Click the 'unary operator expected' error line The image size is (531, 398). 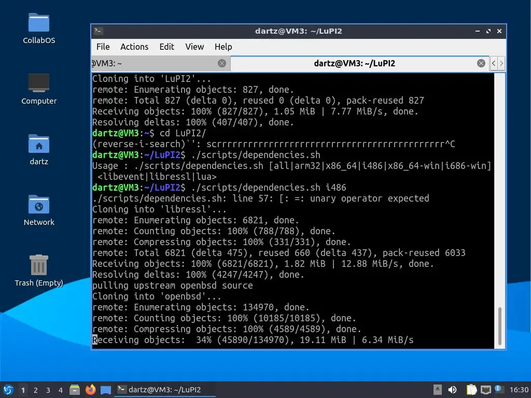pyautogui.click(x=260, y=198)
